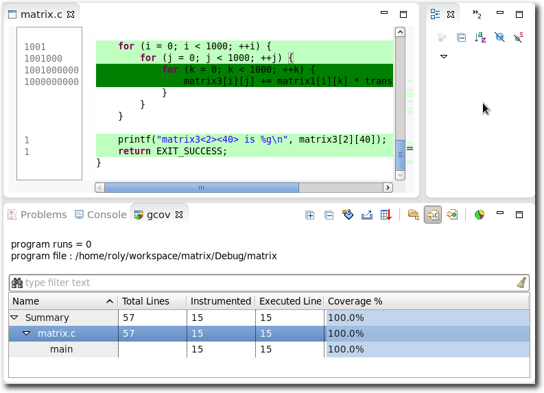Sort coverage by folder
The image size is (544, 393).
point(414,215)
